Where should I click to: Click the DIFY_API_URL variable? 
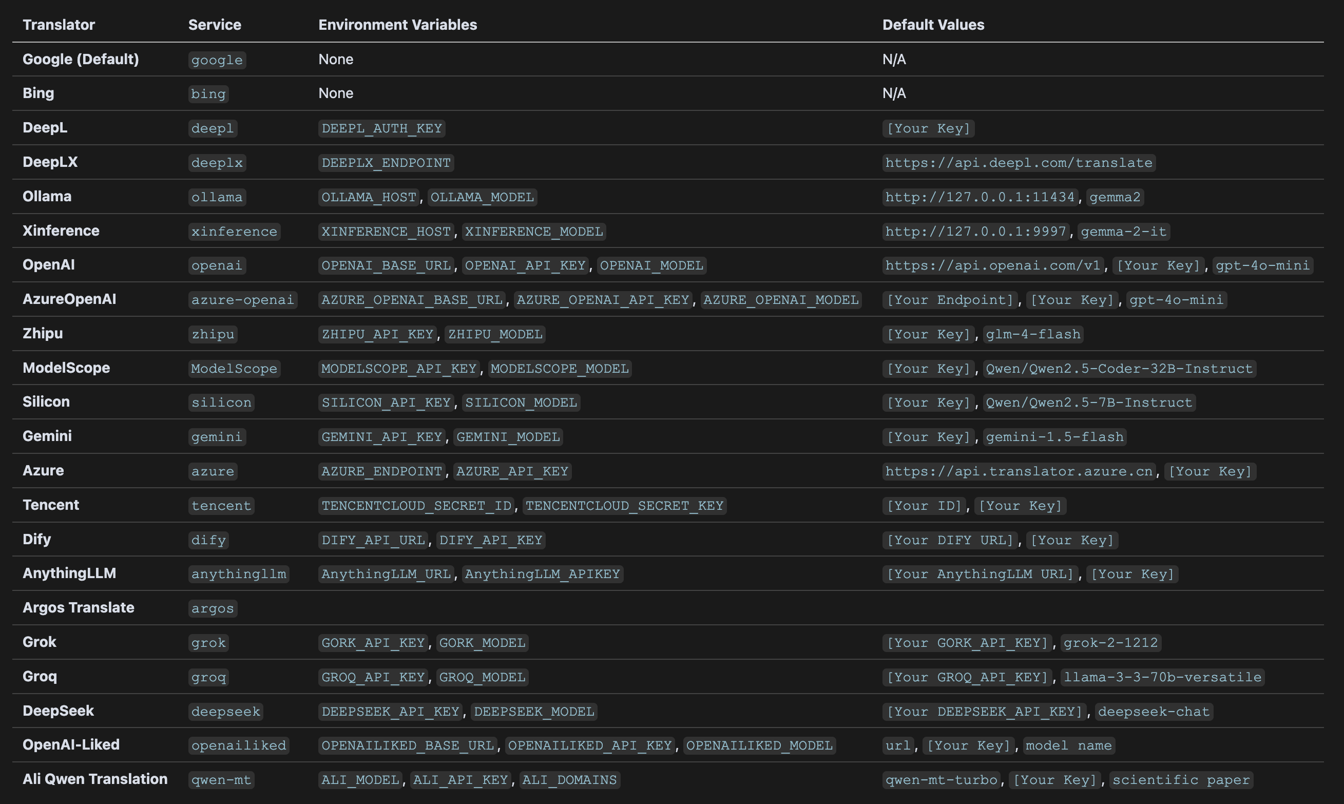point(373,540)
